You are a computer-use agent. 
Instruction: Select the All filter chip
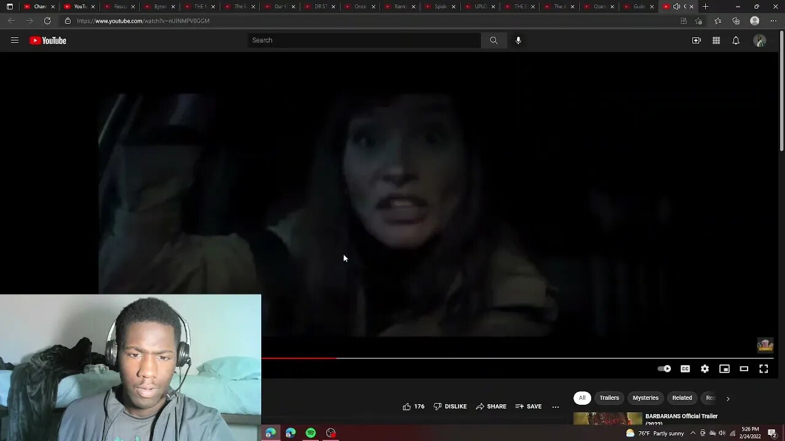pos(582,398)
